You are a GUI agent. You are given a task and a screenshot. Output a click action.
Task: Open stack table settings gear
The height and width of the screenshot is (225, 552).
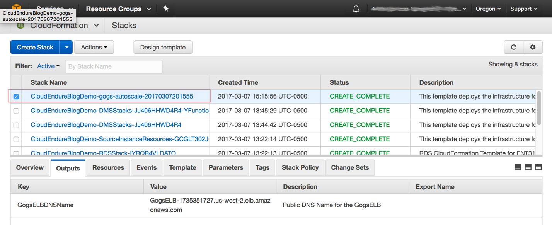tap(533, 47)
